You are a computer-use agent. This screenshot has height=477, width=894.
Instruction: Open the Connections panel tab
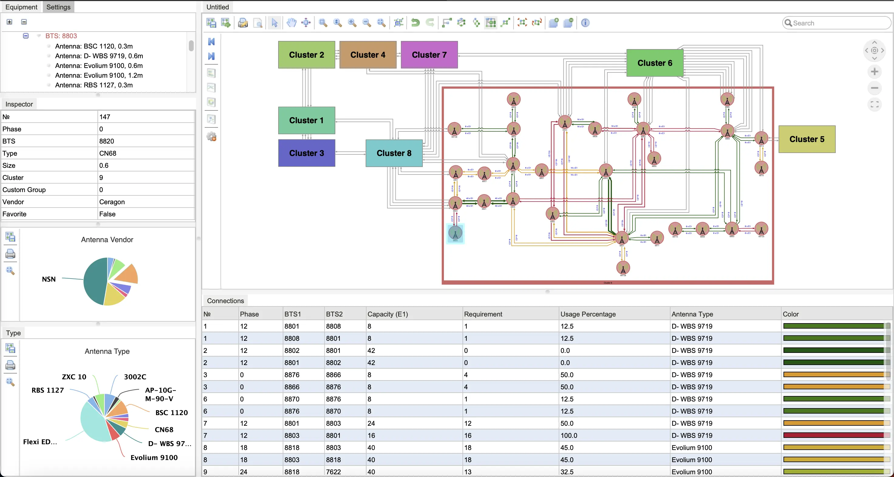coord(225,300)
